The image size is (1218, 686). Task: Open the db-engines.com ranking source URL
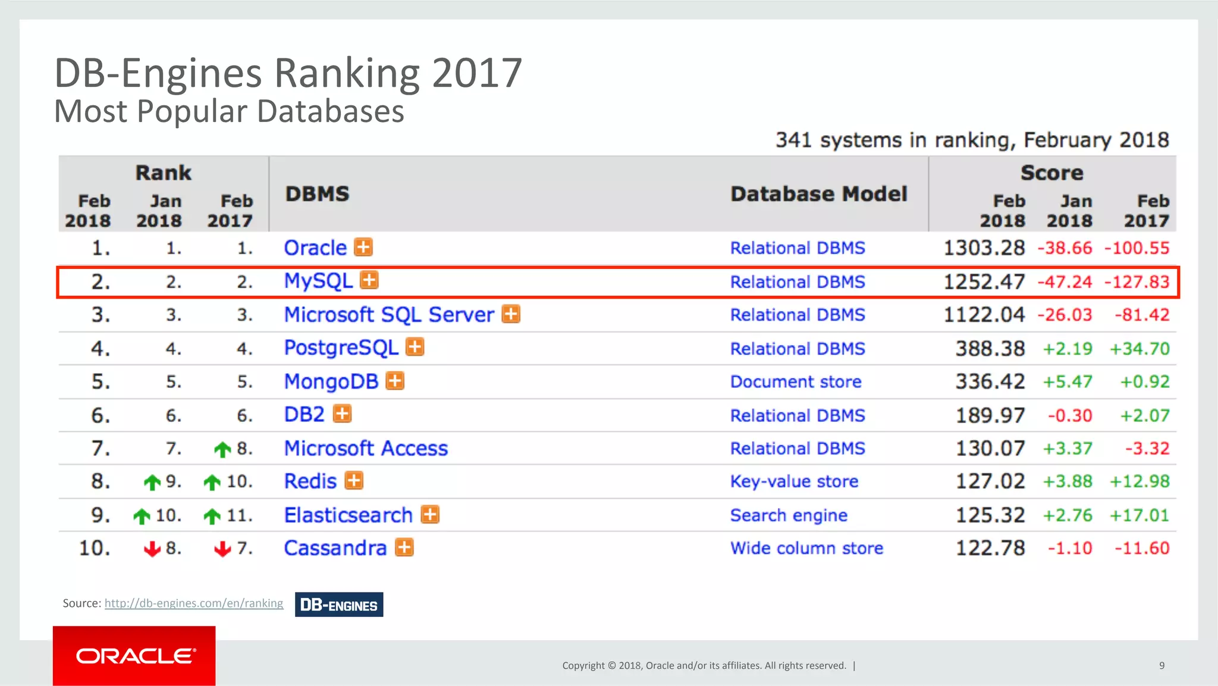194,603
